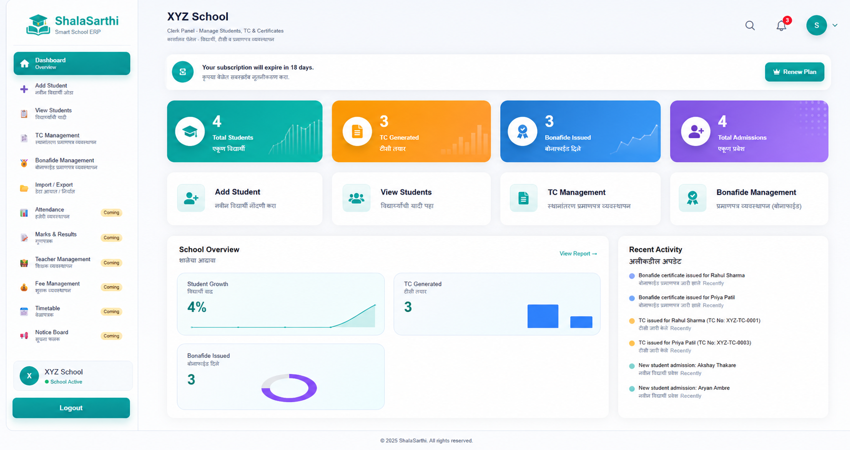The image size is (850, 450).
Task: Click activity 'Bonafide certificate issued for Rahul Sharma'
Action: click(x=691, y=276)
